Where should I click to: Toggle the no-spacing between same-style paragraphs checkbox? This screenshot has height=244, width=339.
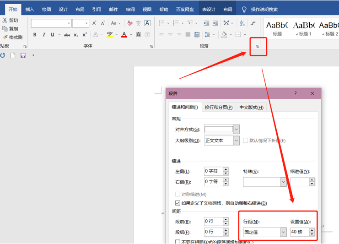click(178, 241)
